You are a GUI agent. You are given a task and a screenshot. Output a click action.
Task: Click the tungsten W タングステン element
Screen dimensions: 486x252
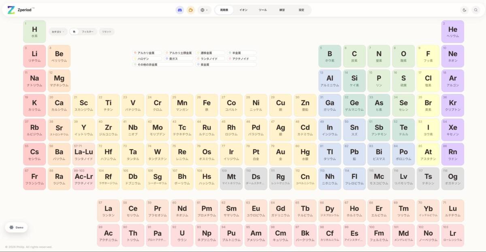click(158, 154)
